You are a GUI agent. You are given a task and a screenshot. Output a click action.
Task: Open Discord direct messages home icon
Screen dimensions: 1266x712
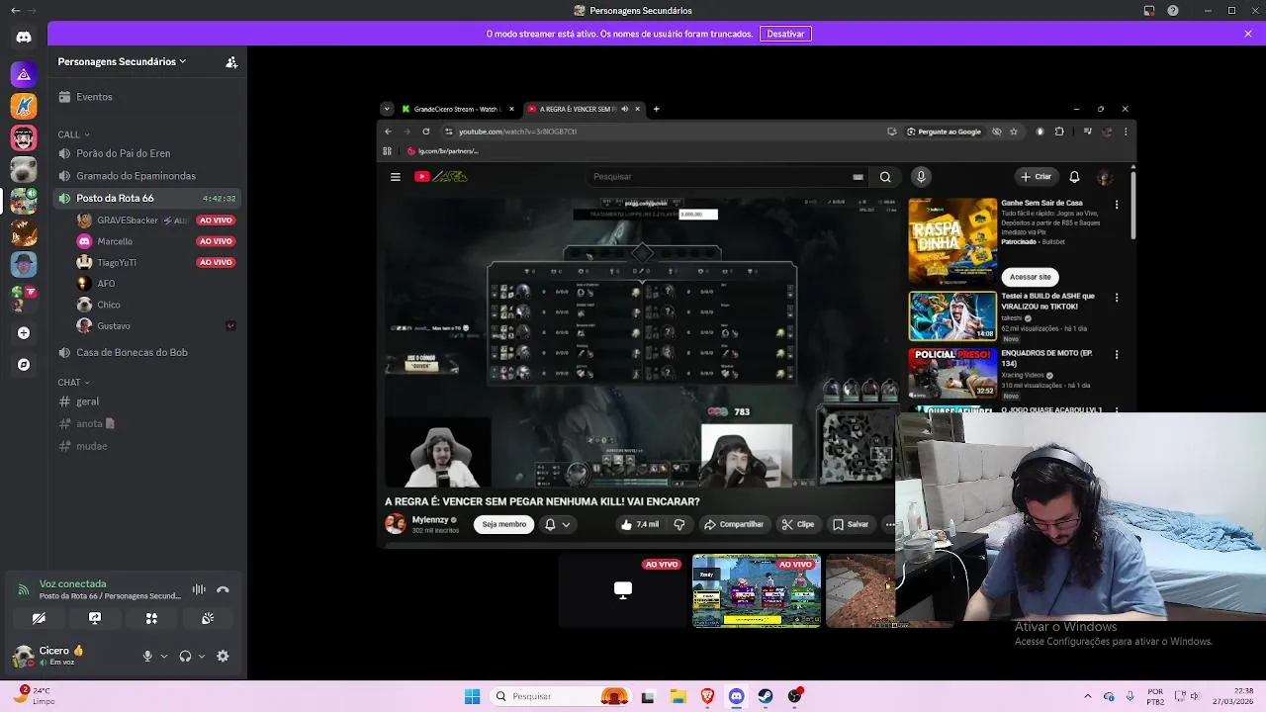(24, 38)
